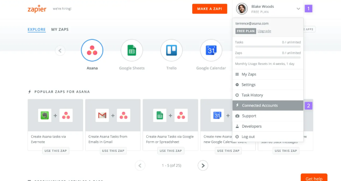This screenshot has height=181, width=341.
Task: Click the Free Plan badge
Action: 246,31
